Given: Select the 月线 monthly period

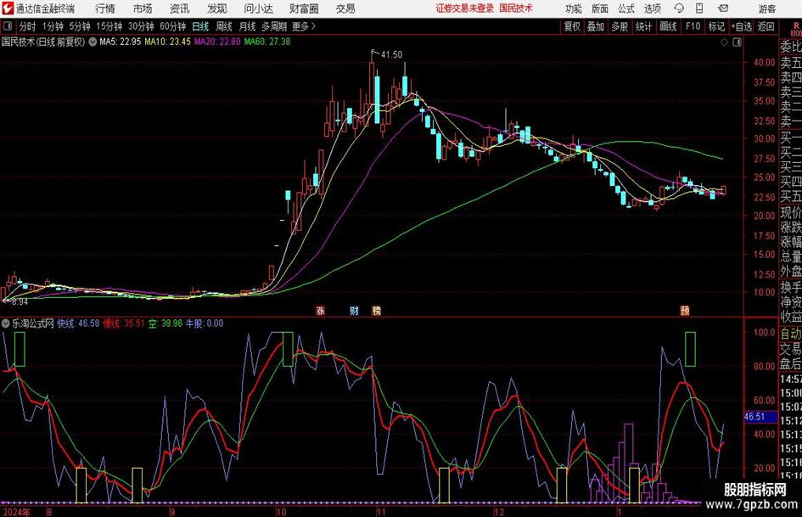Looking at the screenshot, I should tap(248, 26).
